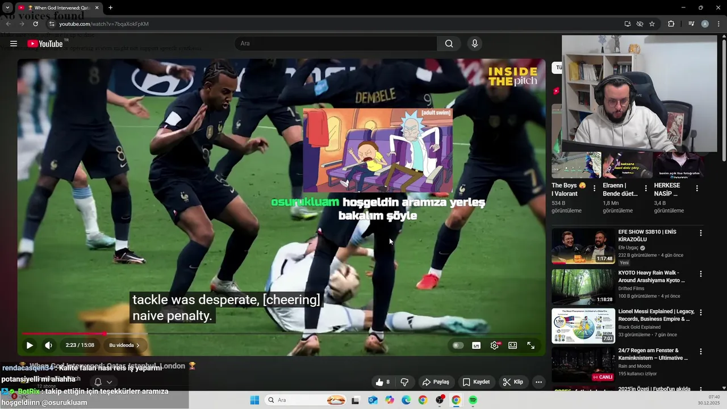Play the YouTube video
727x409 pixels.
pyautogui.click(x=30, y=345)
